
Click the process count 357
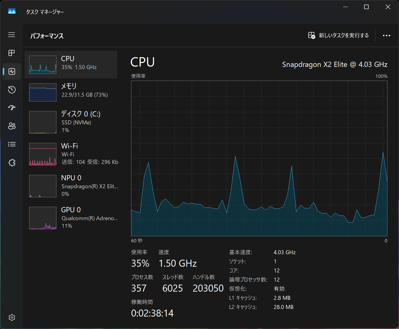(139, 288)
